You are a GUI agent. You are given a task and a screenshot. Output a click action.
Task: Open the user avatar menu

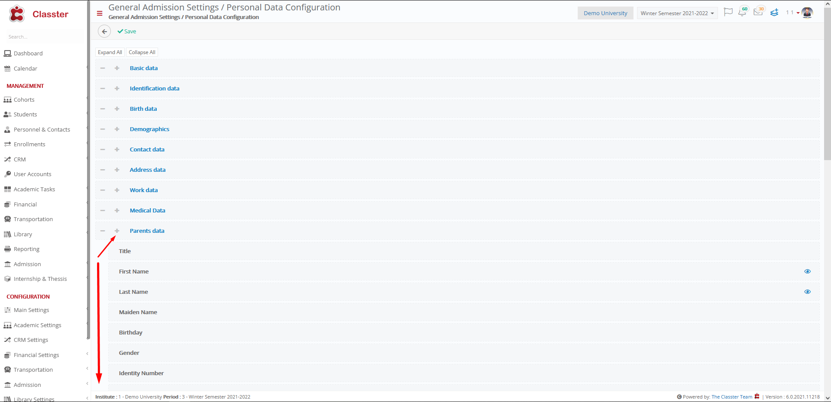(x=807, y=13)
